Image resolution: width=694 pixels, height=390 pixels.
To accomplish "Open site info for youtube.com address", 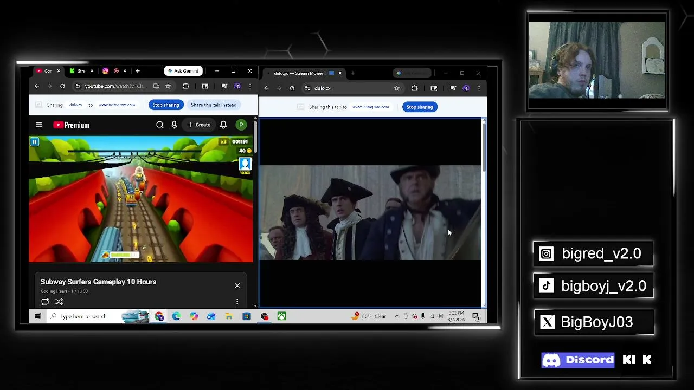I will pyautogui.click(x=78, y=86).
